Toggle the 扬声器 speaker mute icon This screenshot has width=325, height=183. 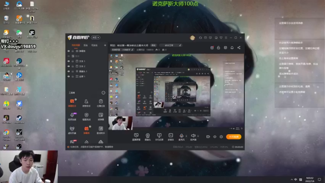pos(193,137)
